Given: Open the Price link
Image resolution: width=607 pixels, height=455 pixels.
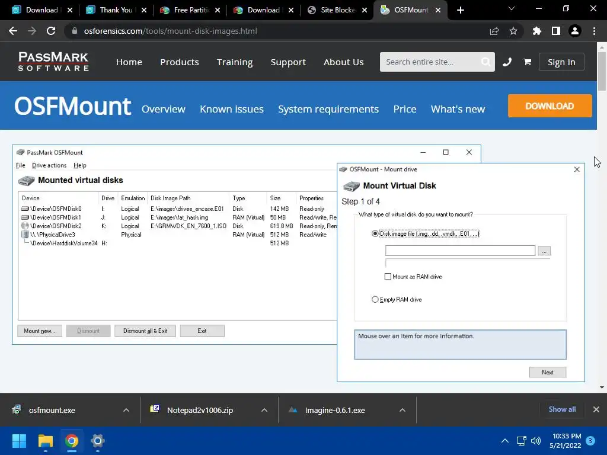Looking at the screenshot, I should (x=404, y=109).
